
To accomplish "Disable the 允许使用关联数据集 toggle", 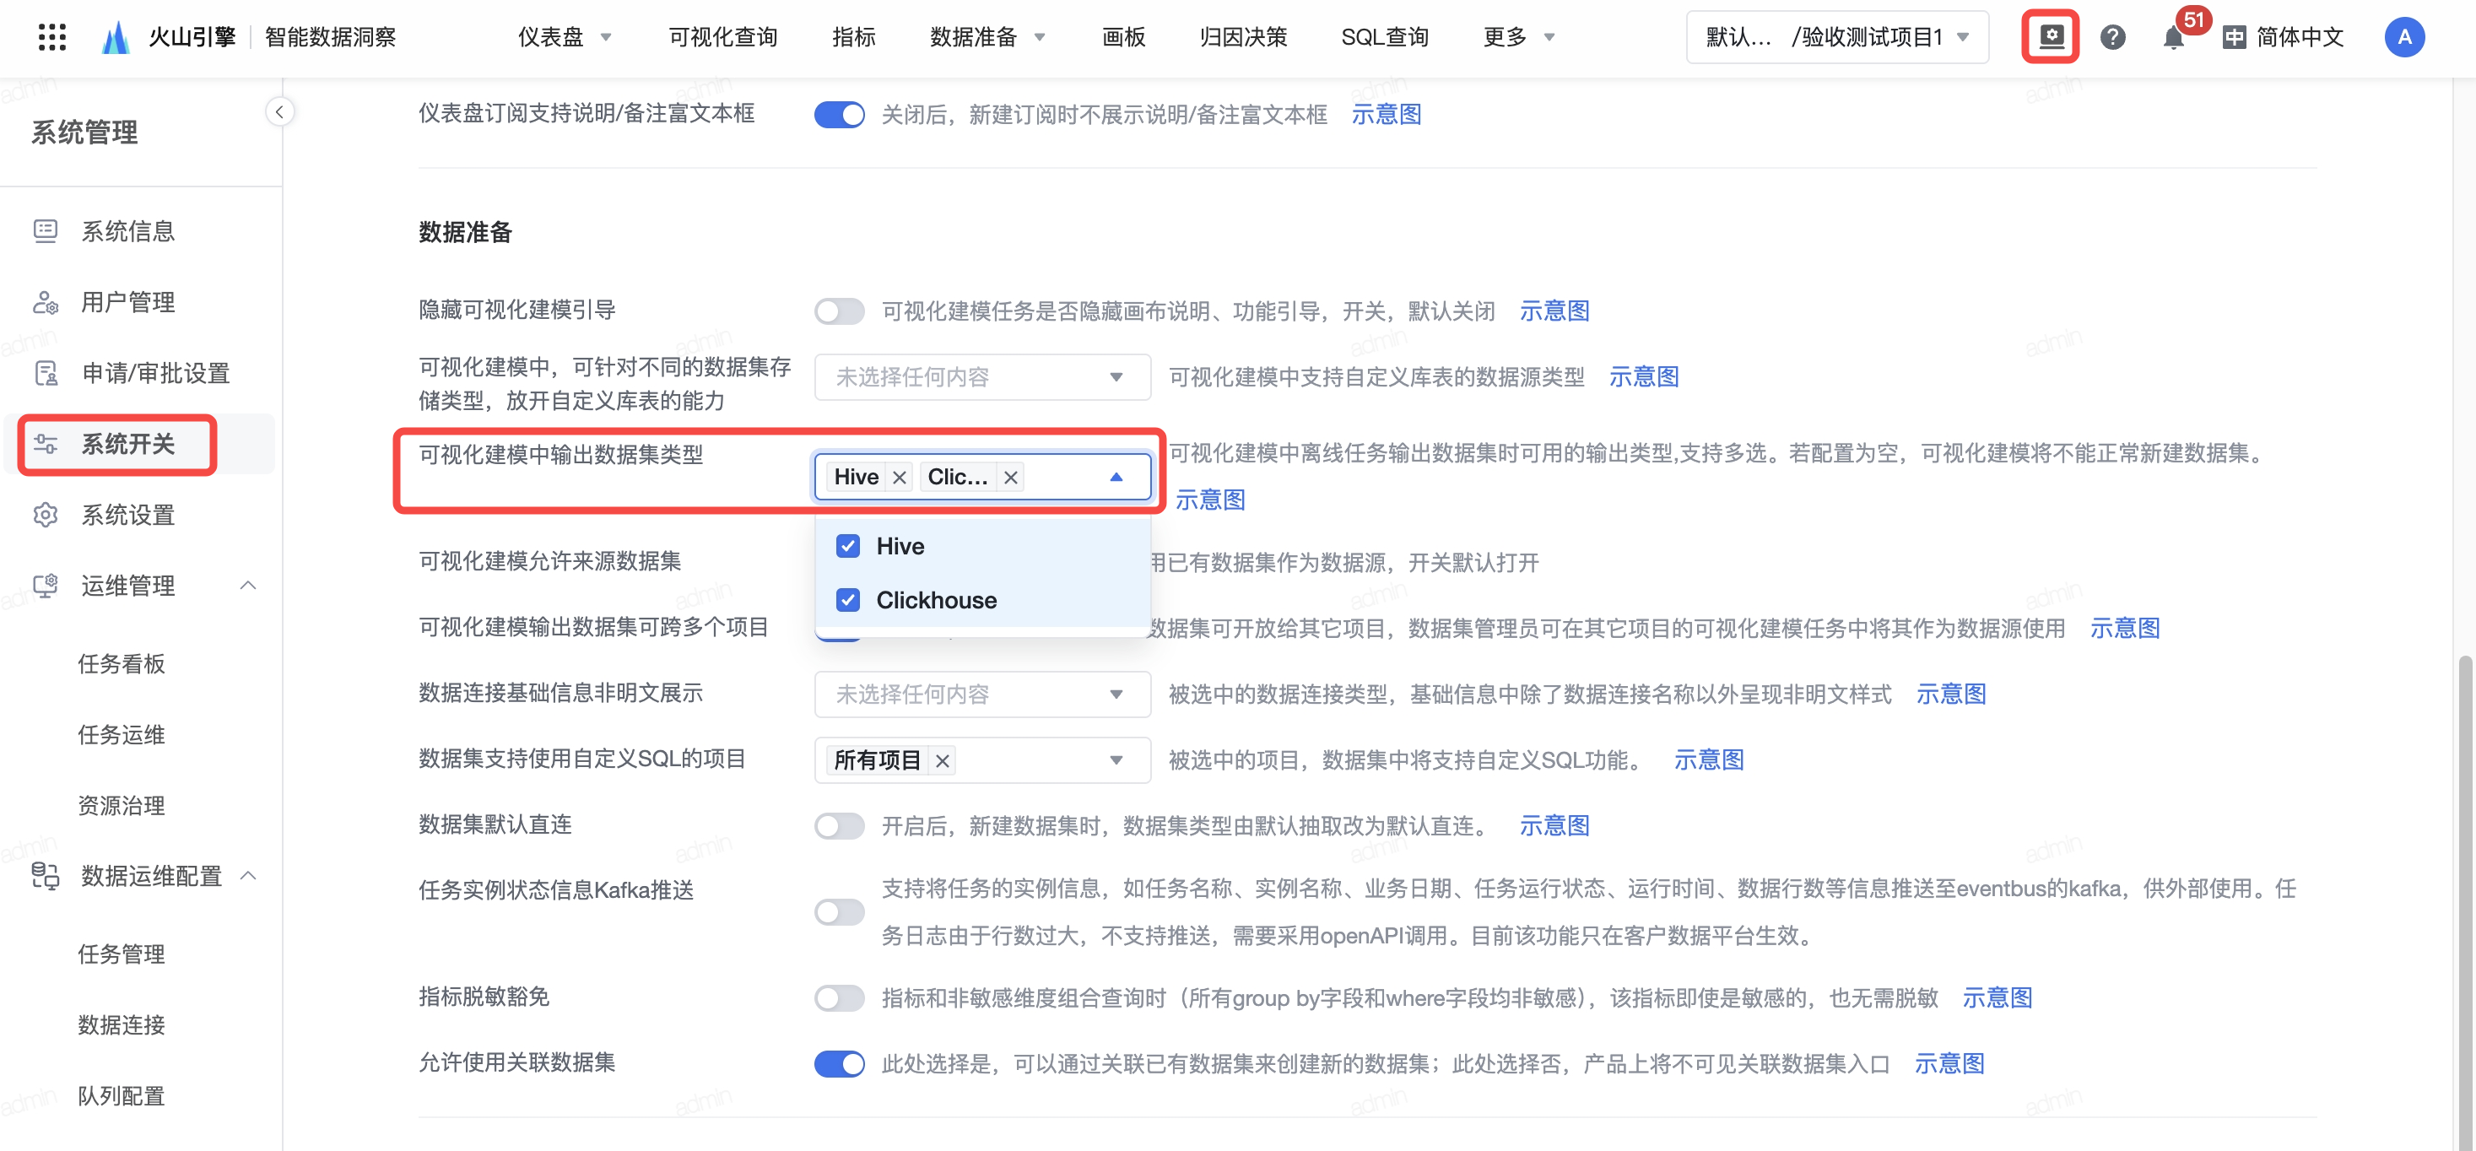I will [x=838, y=1063].
